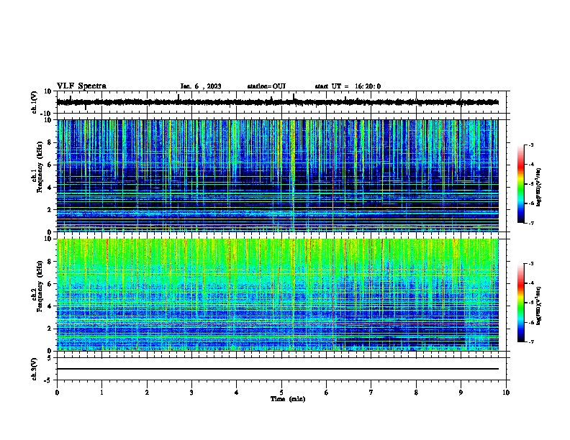This screenshot has width=570, height=440.
Task: Click the "2" tick on the Time axis
Action: (x=147, y=393)
